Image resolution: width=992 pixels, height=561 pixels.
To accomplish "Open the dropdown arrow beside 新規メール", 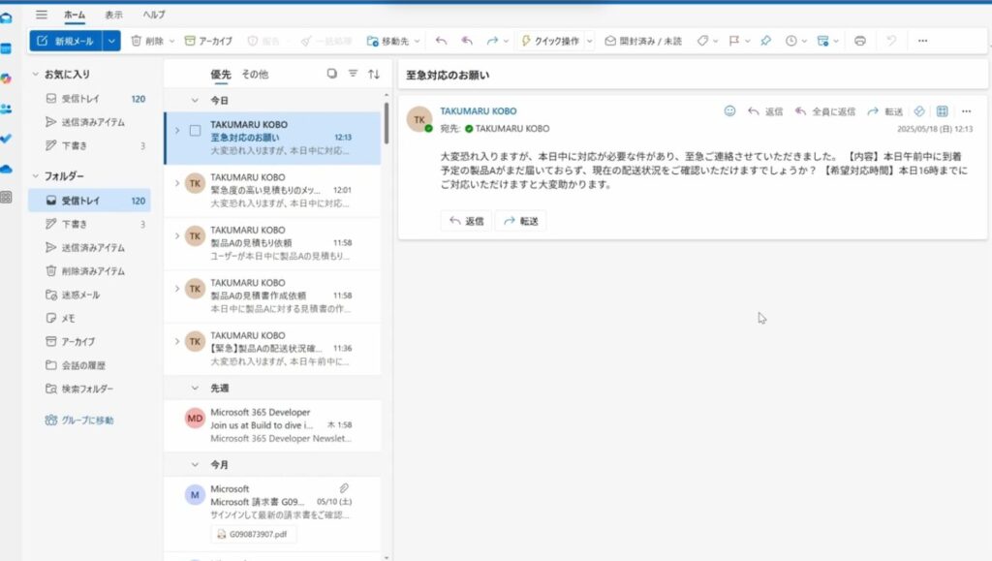I will (x=111, y=41).
